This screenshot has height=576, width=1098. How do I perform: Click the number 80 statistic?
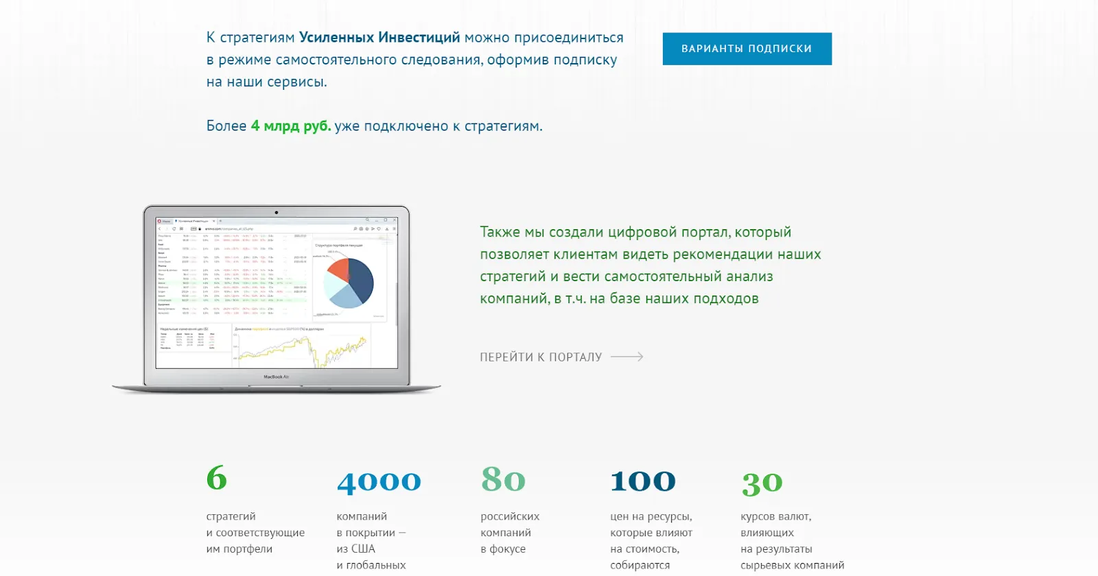[503, 479]
